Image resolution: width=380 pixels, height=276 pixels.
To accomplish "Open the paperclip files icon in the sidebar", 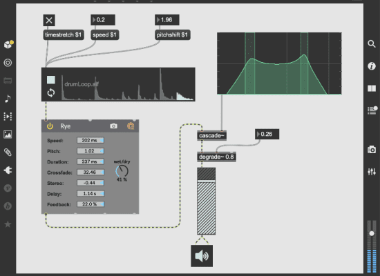I will [x=8, y=152].
